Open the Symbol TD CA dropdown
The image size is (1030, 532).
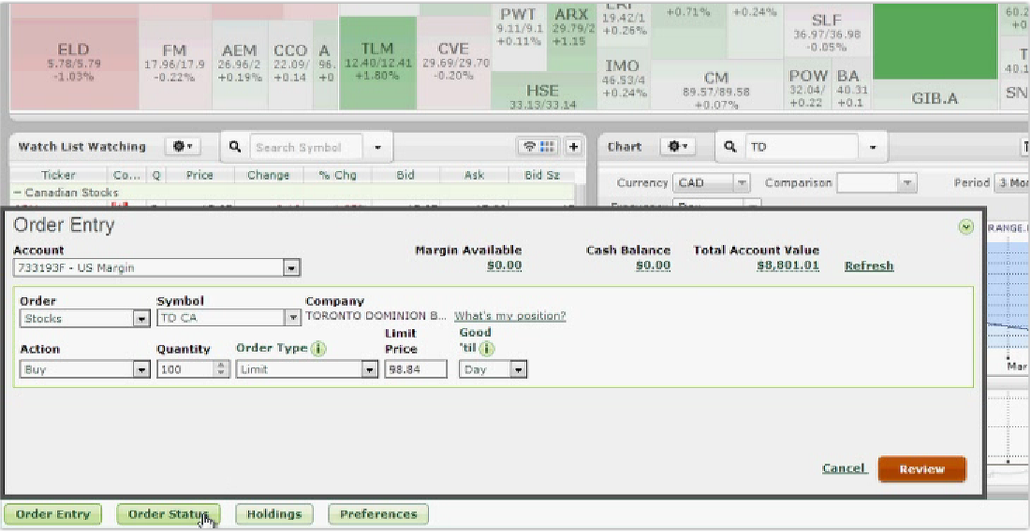(x=292, y=318)
